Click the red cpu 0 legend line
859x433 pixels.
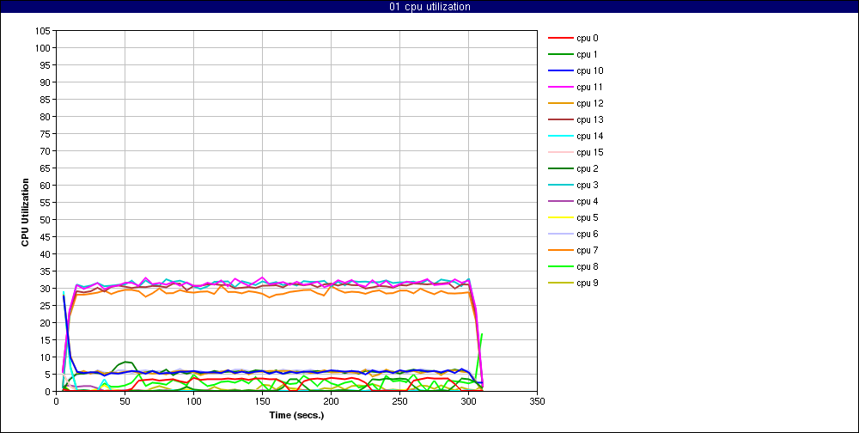pyautogui.click(x=561, y=39)
